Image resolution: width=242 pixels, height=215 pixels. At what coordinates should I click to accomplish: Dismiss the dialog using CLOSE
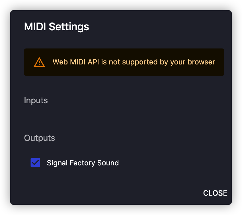(x=215, y=193)
